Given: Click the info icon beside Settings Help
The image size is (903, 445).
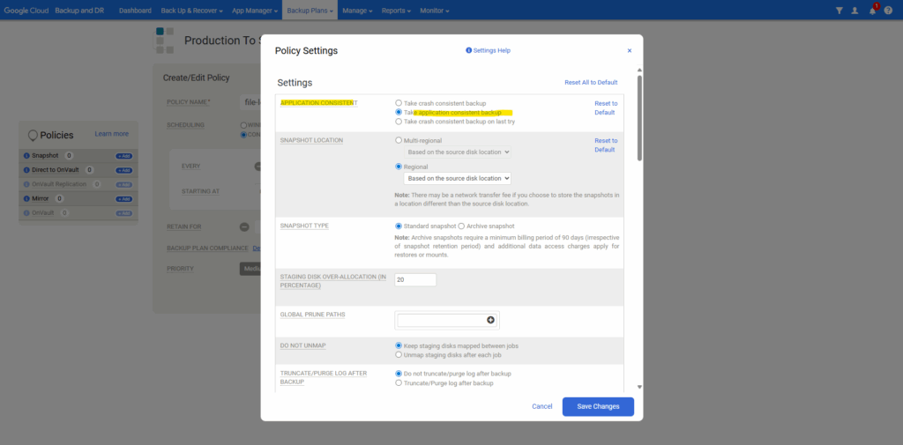Looking at the screenshot, I should tap(468, 51).
